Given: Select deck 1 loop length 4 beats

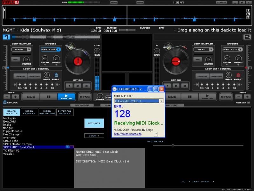Looking at the screenshot, I should [x=41, y=85].
